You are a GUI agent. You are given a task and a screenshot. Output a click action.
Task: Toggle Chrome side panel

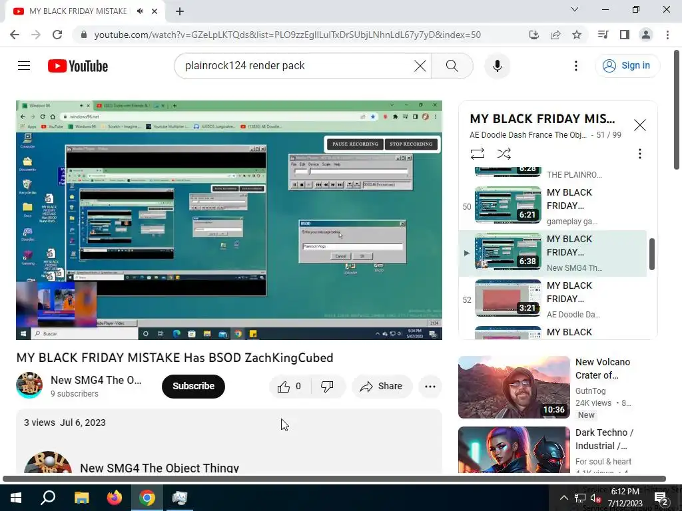tap(625, 35)
